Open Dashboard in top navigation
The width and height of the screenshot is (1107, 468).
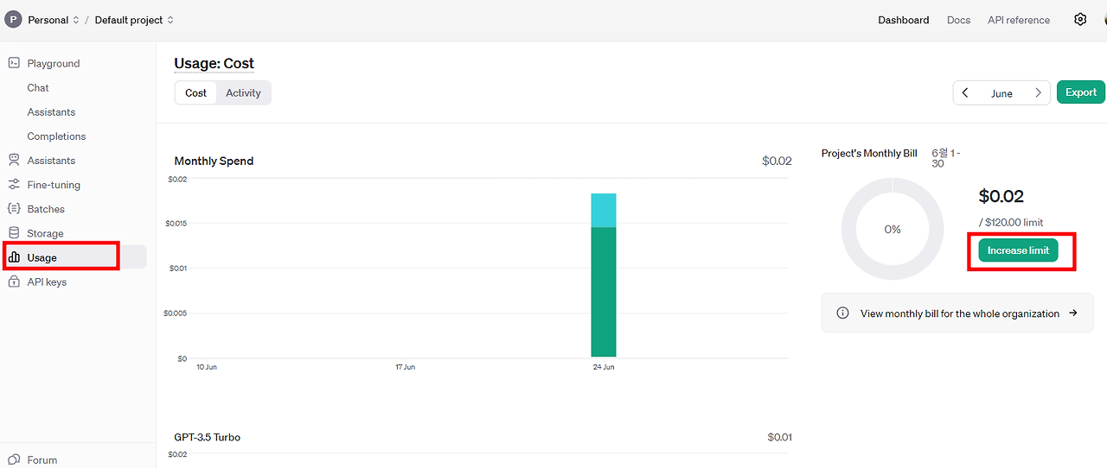pos(904,20)
